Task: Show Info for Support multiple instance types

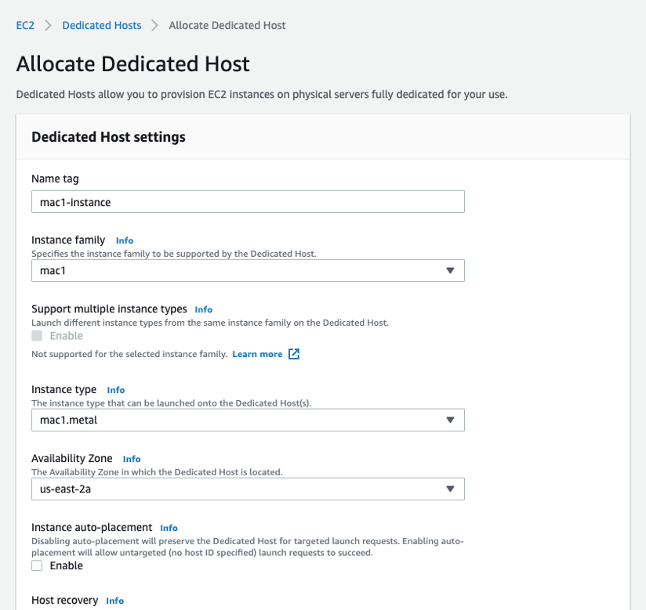Action: pos(203,309)
